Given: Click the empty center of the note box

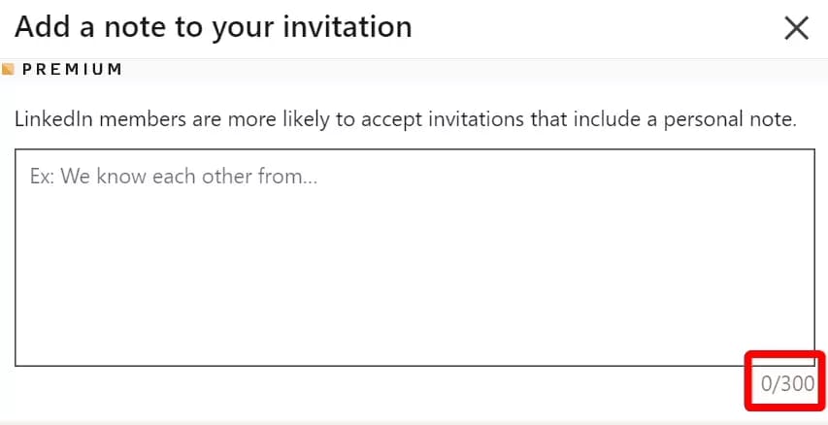Looking at the screenshot, I should tap(414, 257).
